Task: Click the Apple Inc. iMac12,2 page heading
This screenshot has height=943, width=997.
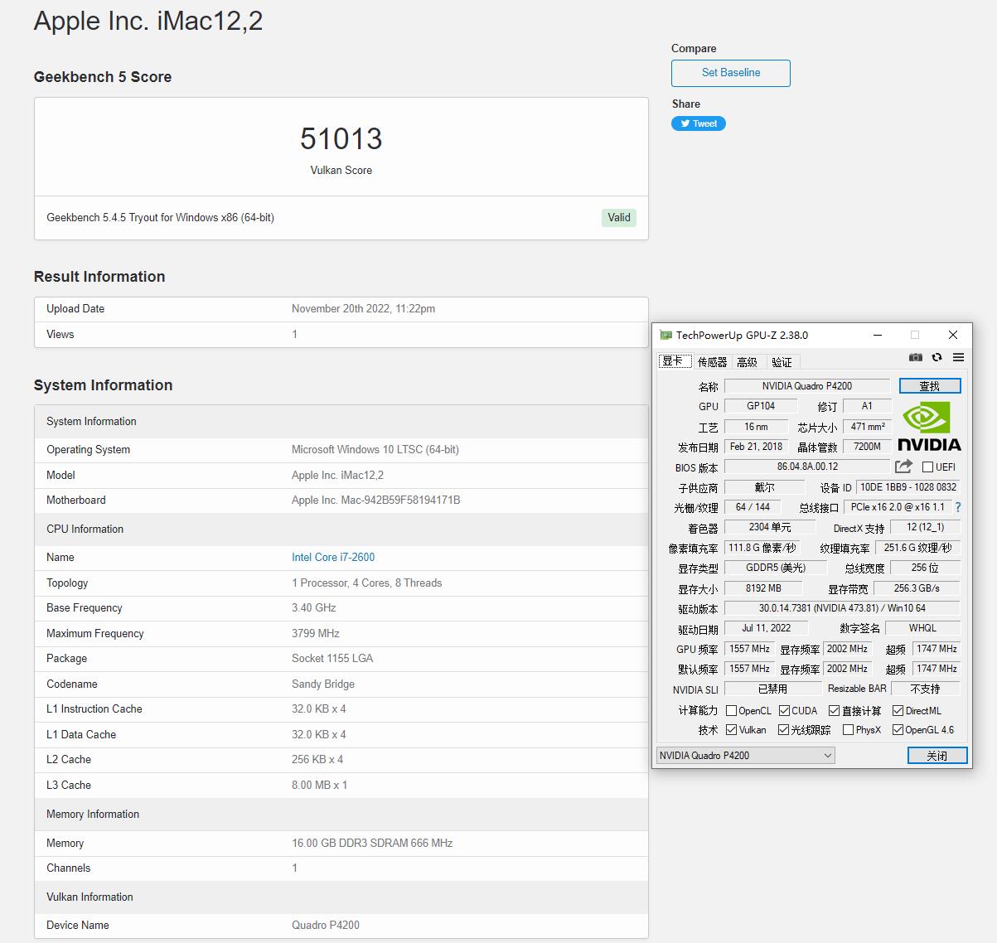Action: click(x=148, y=21)
